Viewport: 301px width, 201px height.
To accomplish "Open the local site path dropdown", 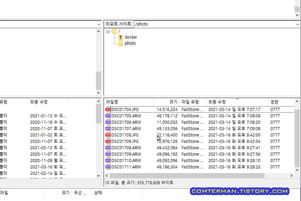I will click(x=99, y=24).
